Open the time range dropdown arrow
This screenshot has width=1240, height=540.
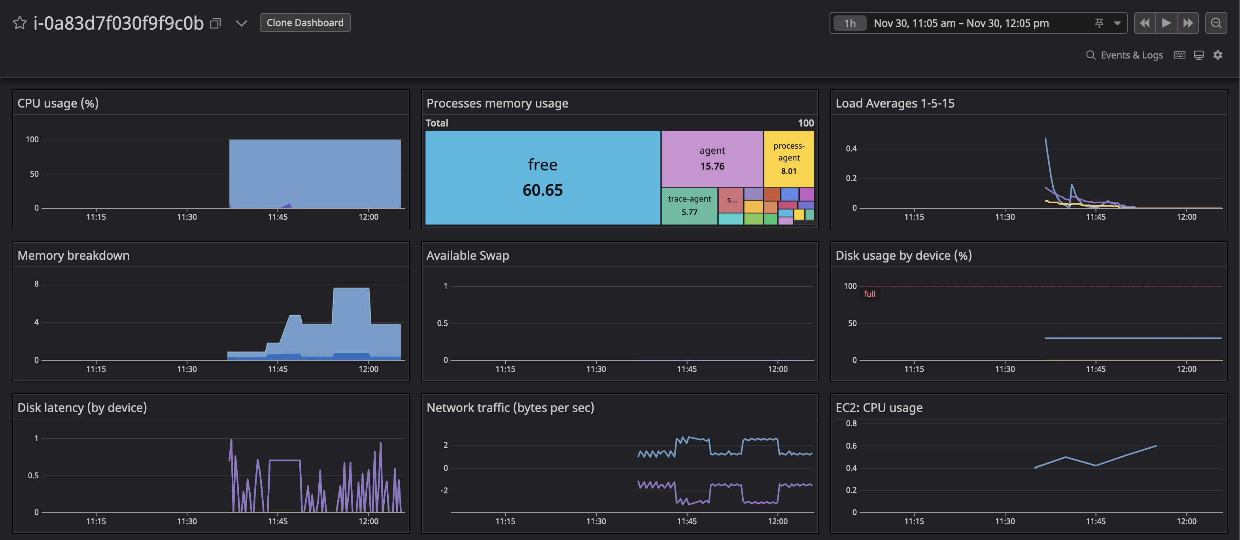(1117, 23)
